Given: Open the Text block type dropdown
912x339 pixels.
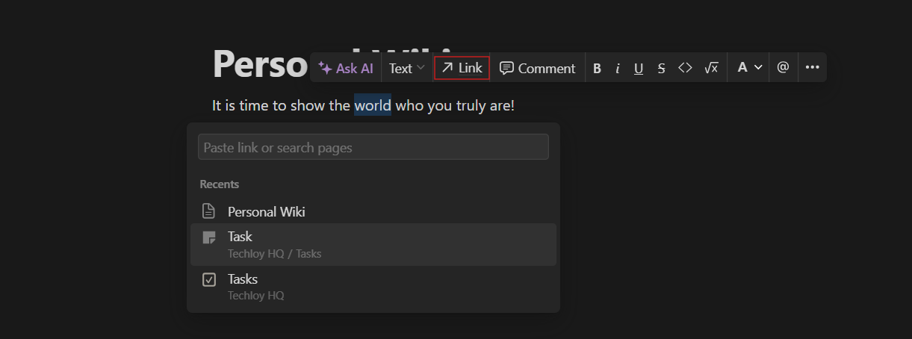Looking at the screenshot, I should click(x=406, y=68).
